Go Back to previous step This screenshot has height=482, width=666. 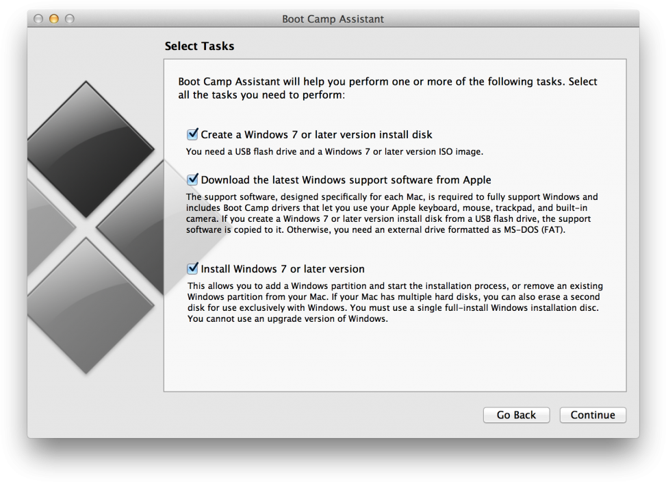[x=516, y=415]
